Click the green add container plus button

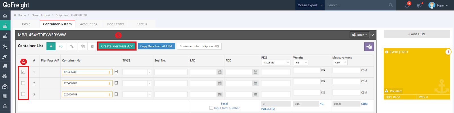[x=51, y=46]
